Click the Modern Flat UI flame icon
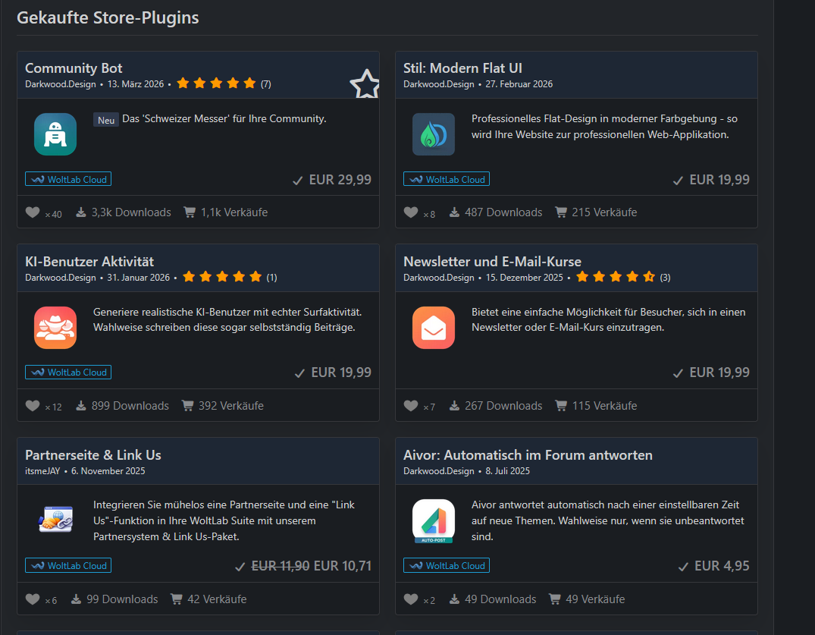 click(434, 134)
